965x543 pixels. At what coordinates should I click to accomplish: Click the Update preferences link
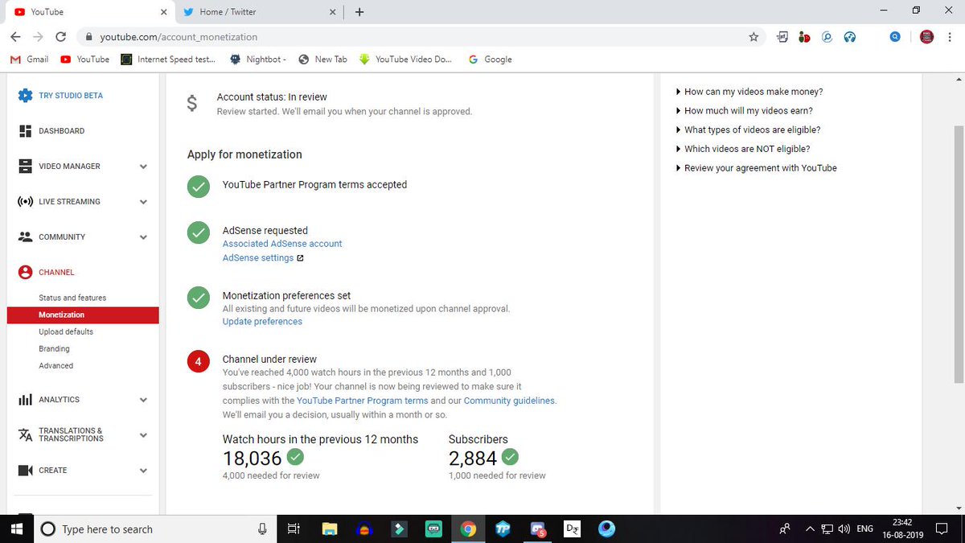pos(262,321)
